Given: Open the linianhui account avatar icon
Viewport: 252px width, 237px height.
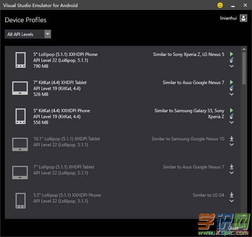Looking at the screenshot, I should point(243,18).
